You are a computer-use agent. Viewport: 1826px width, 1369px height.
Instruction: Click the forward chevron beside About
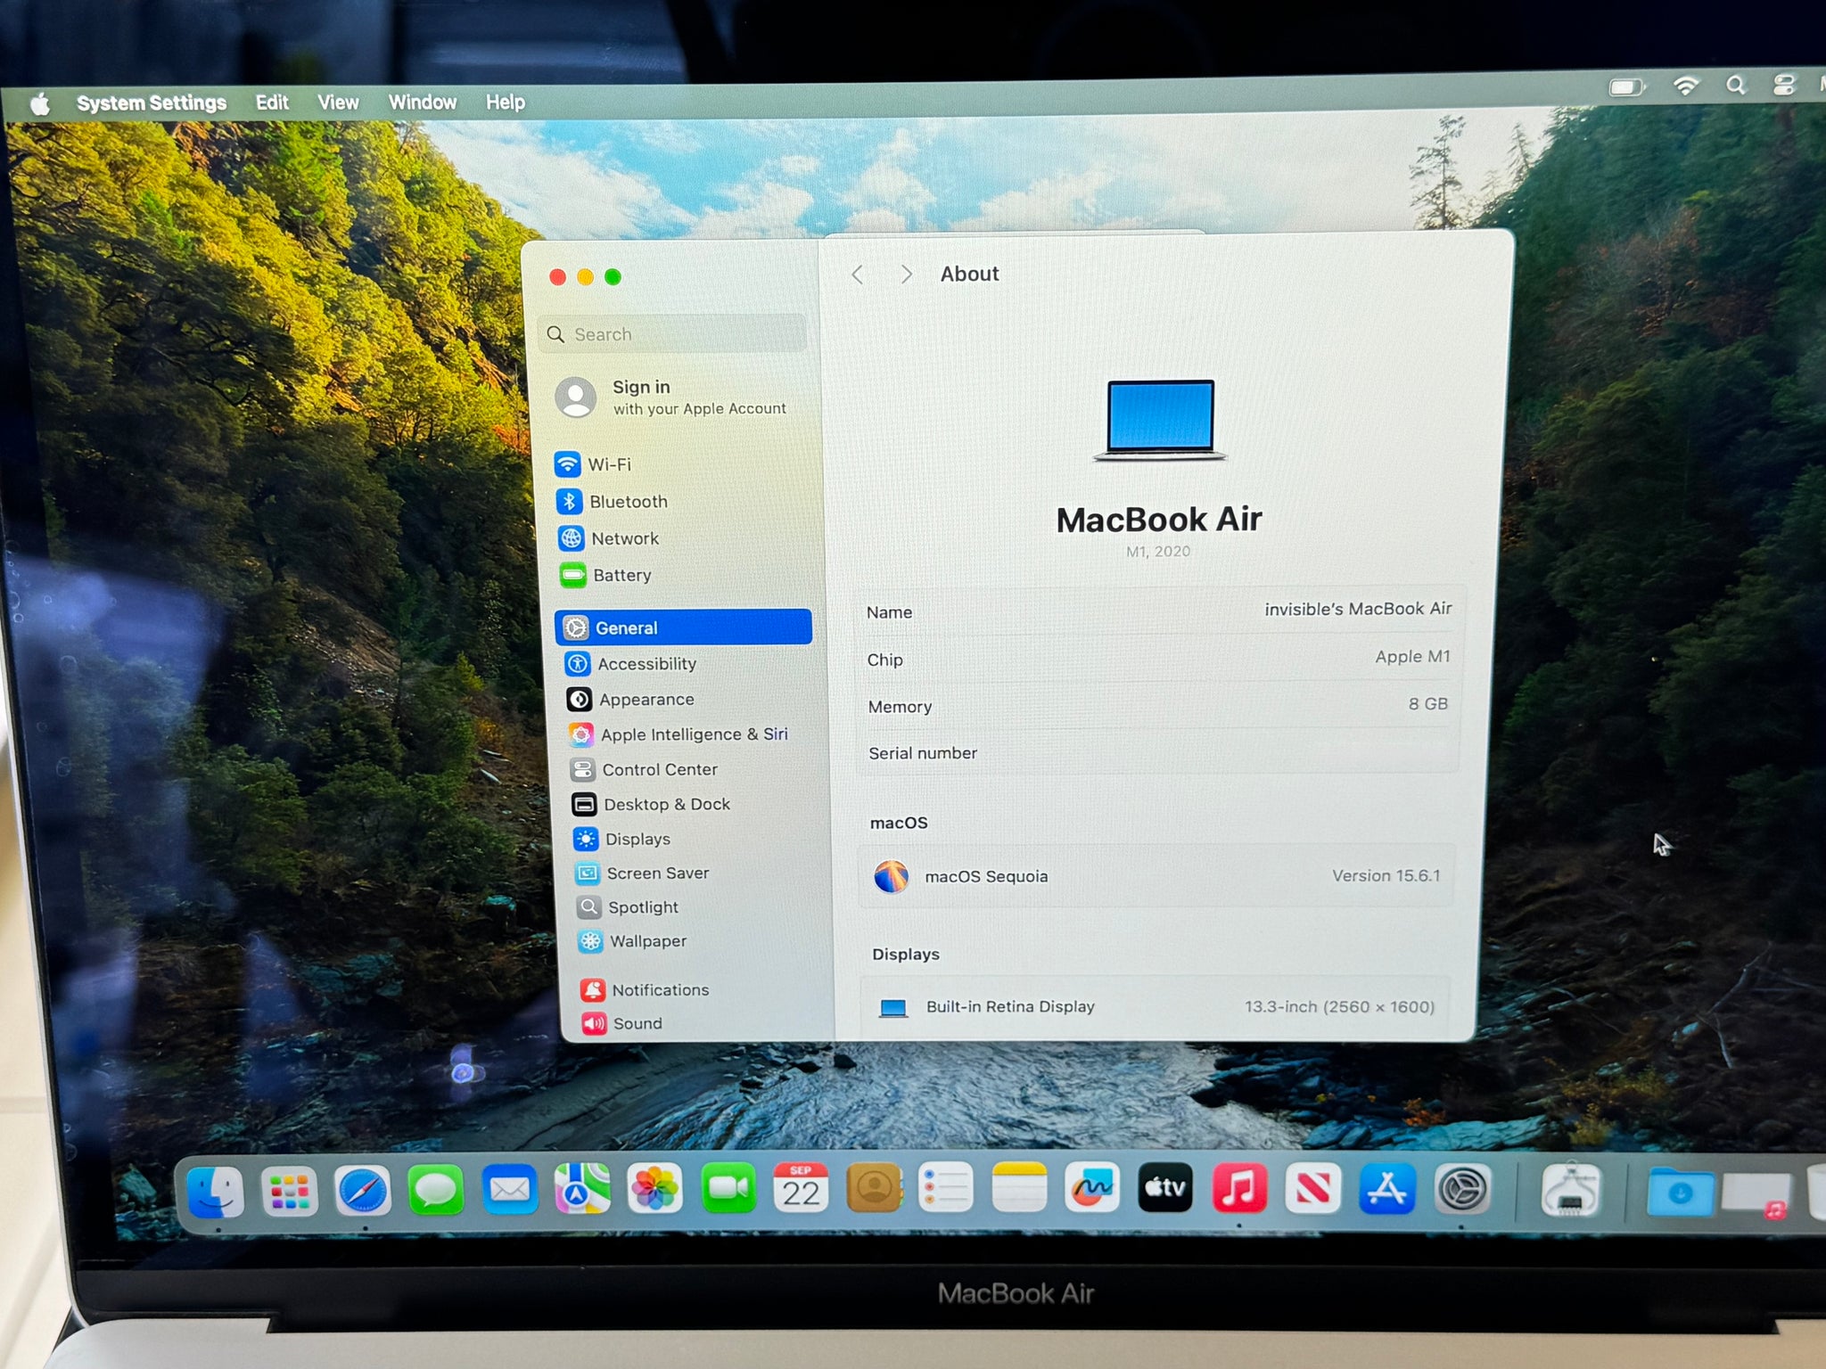click(x=906, y=275)
